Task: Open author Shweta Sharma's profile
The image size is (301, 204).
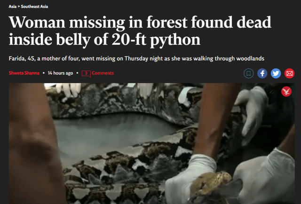Action: [x=24, y=73]
